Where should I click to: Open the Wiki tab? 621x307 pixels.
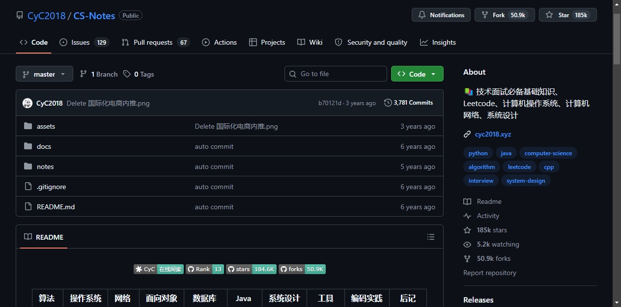coord(310,42)
